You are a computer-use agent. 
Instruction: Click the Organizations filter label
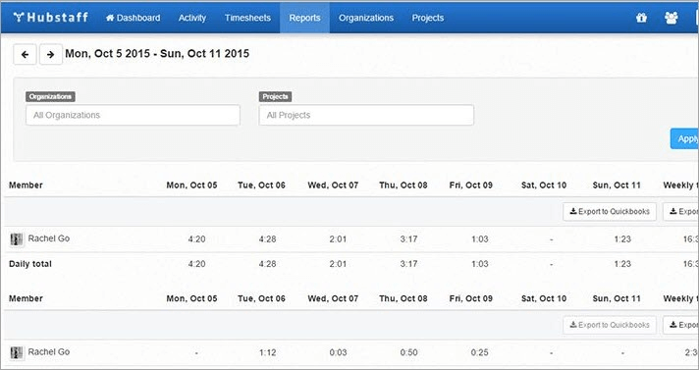point(50,96)
